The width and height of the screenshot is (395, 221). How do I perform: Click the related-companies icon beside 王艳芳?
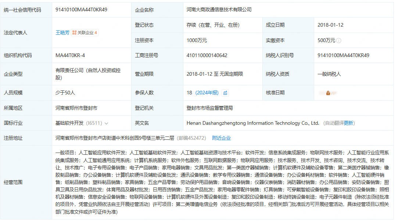[74, 33]
